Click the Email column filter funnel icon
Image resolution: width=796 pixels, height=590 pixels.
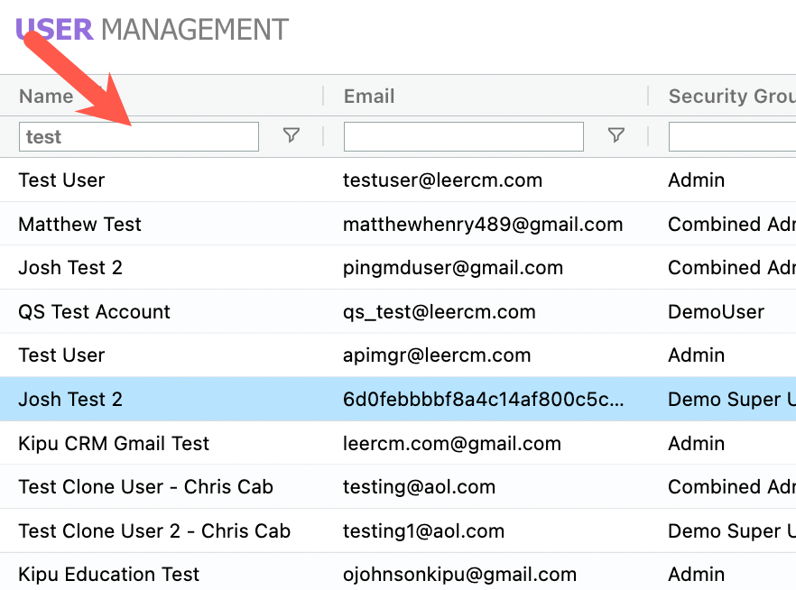click(x=616, y=135)
